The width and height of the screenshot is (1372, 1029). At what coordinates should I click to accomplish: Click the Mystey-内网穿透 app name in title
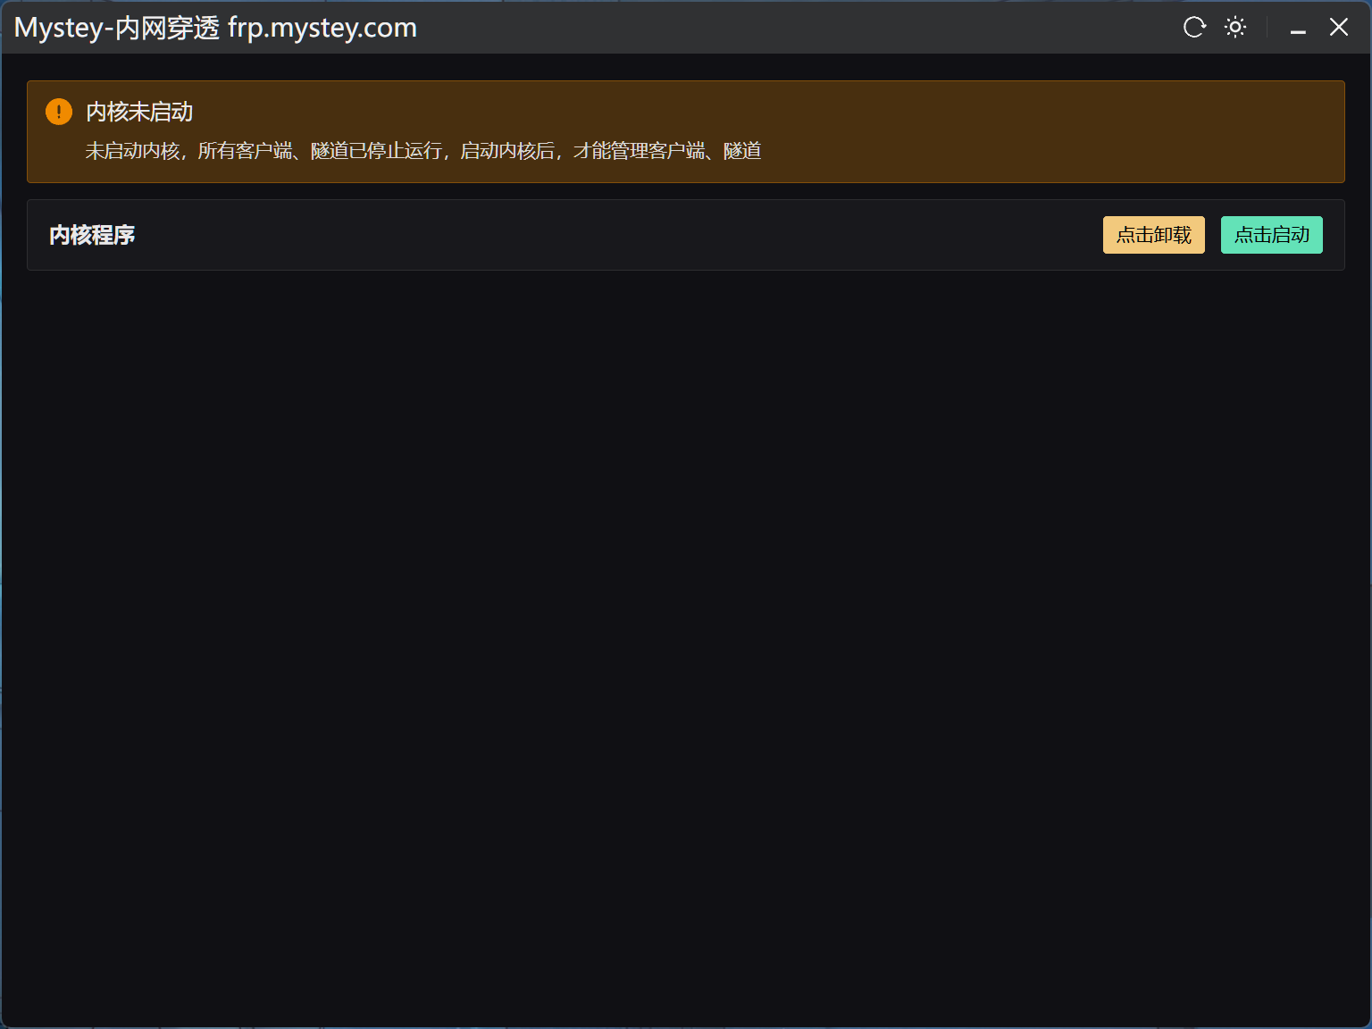pos(116,28)
